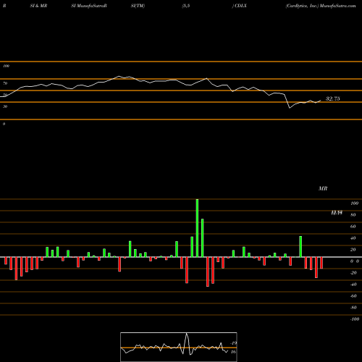Viewport: 362px width, 362px height.
Task: Click the MR indicator title label
Action: (323, 188)
